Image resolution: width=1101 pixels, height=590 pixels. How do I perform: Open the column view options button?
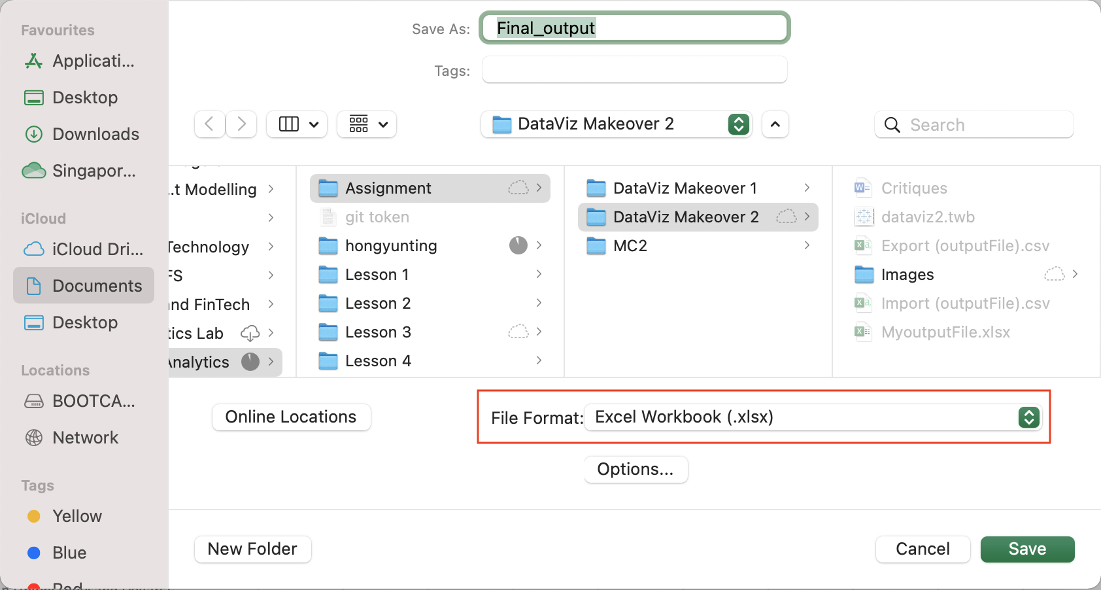click(x=298, y=124)
